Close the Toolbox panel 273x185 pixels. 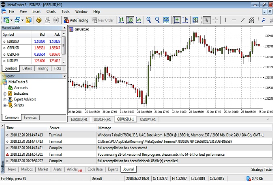click(x=2, y=126)
